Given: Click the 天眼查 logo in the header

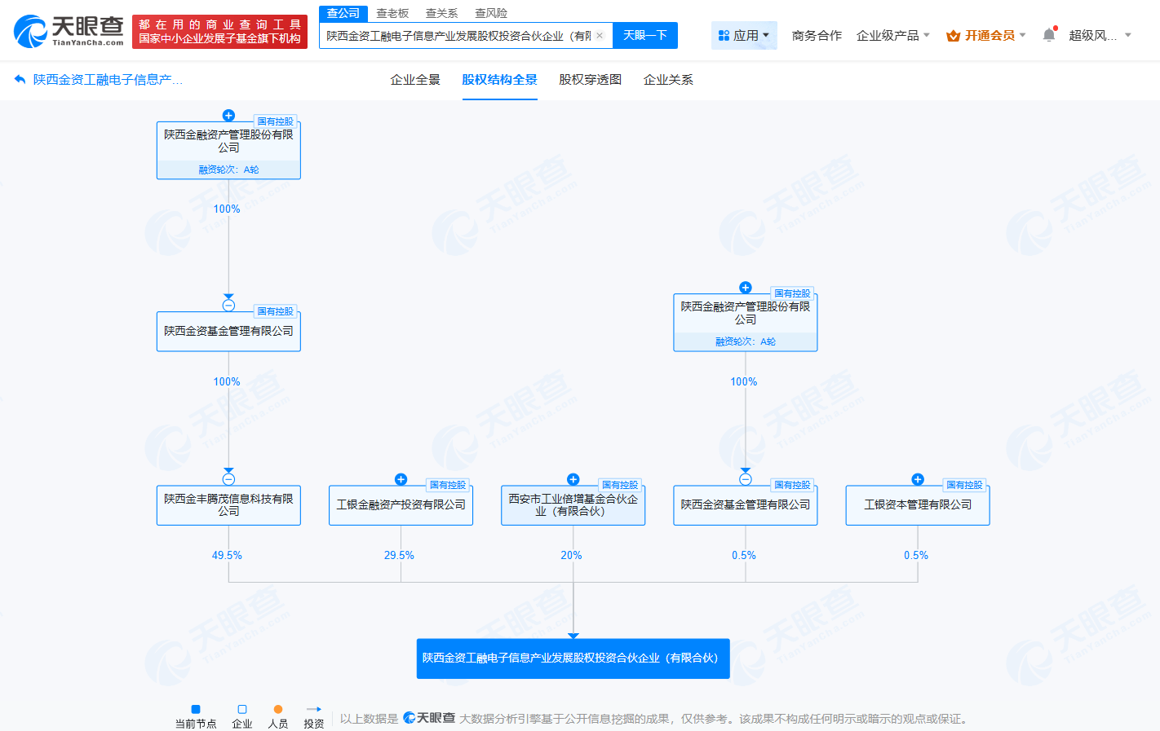Looking at the screenshot, I should (x=69, y=32).
